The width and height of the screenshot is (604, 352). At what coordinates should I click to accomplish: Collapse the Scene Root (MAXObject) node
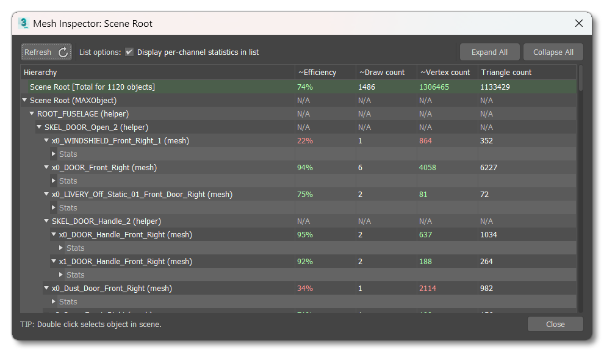[24, 100]
